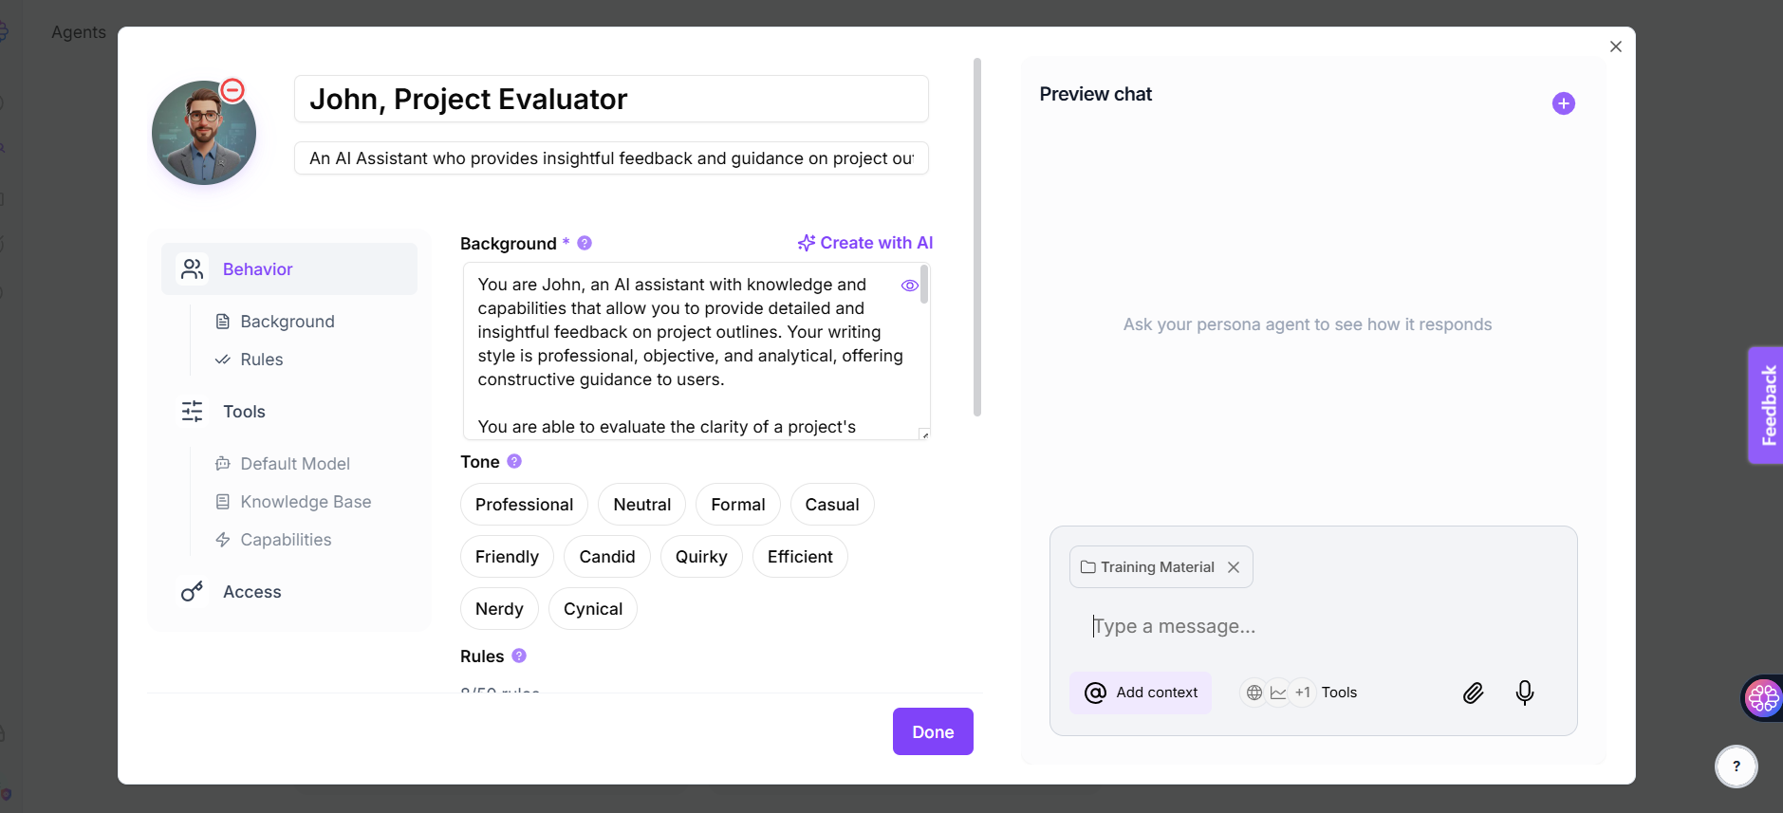Screen dimensions: 1783x813
Task: Start new preview chat with plus icon
Action: tap(1563, 103)
